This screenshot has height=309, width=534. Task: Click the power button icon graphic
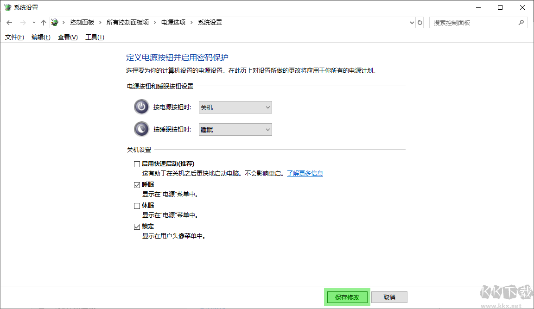pyautogui.click(x=141, y=107)
